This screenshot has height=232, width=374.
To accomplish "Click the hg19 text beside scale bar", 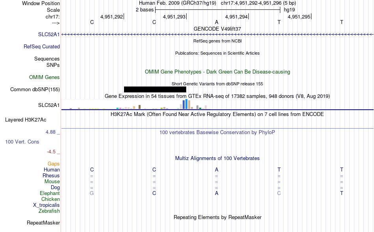I will click(x=289, y=10).
